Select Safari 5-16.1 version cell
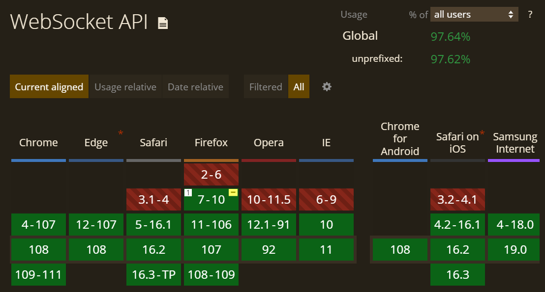 click(153, 224)
